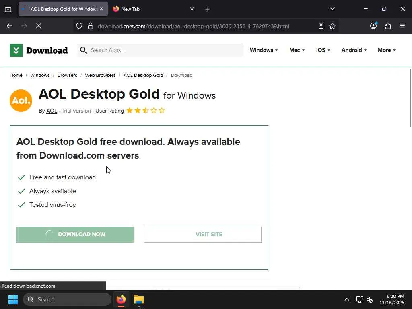This screenshot has width=412, height=309.
Task: Open Web Browsers breadcrumb link
Action: 100,75
